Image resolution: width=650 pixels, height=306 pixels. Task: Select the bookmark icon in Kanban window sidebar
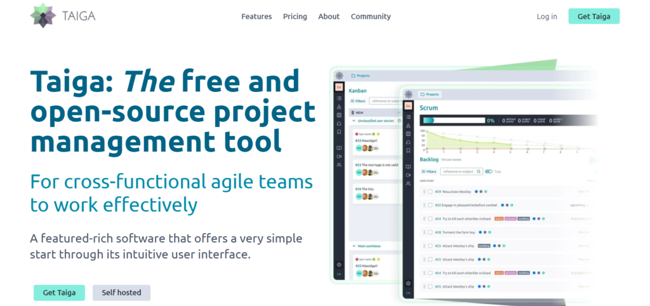(339, 132)
